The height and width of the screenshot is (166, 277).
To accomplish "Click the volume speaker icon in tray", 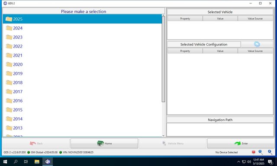I will [249, 162].
